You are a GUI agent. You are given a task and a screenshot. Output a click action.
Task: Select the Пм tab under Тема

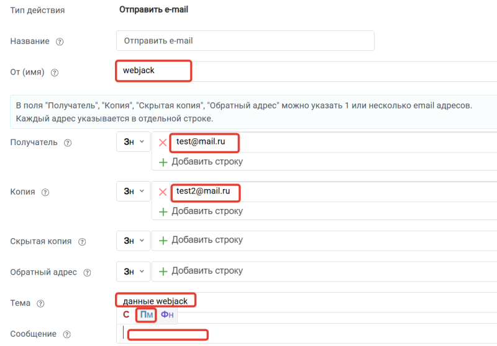click(147, 315)
